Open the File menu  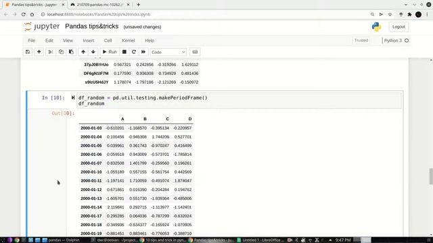point(32,40)
